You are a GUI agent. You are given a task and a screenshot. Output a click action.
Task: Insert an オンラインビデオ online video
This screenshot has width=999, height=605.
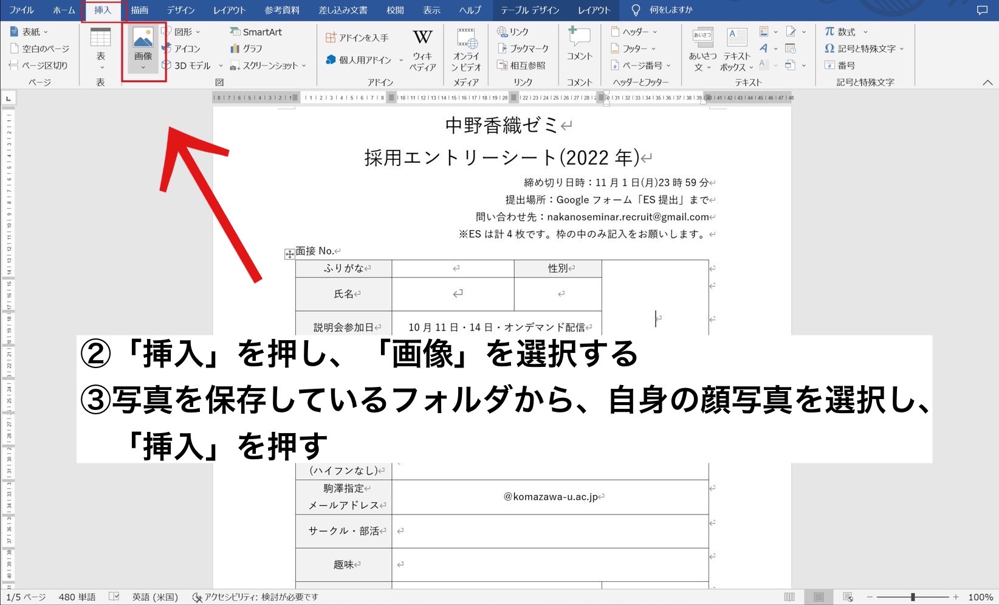(466, 50)
